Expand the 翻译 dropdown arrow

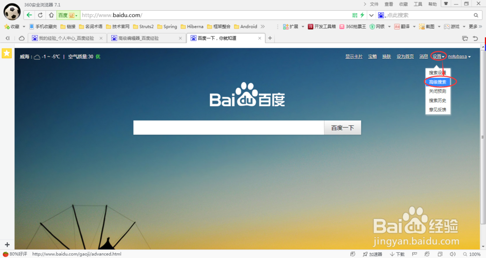(414, 27)
